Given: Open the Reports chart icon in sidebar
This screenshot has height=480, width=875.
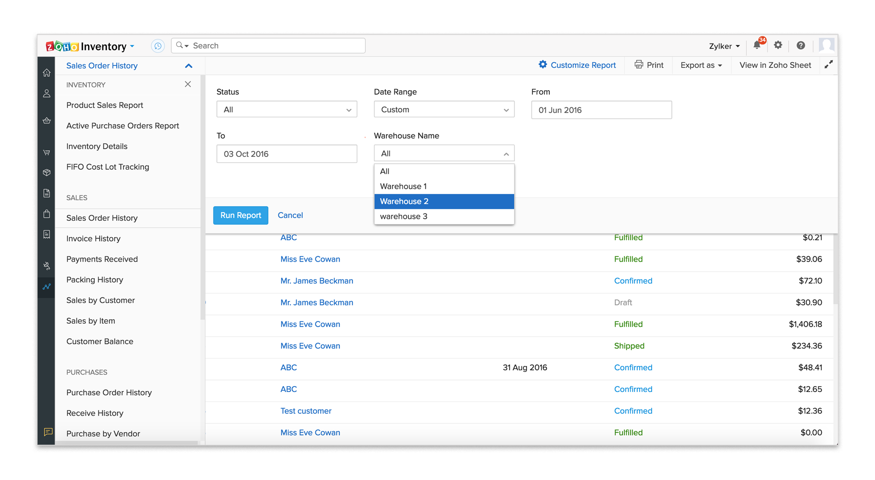Looking at the screenshot, I should coord(47,287).
